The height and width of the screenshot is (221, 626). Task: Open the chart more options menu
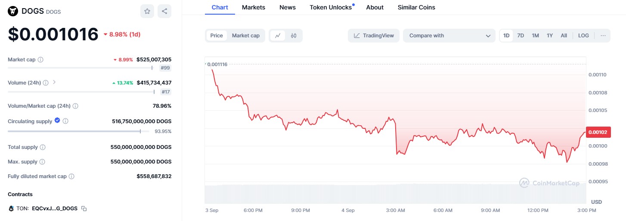point(603,36)
